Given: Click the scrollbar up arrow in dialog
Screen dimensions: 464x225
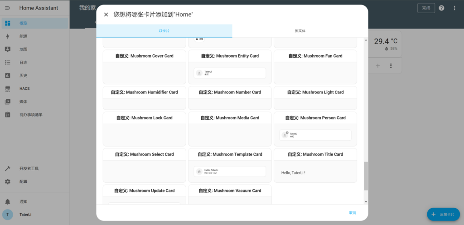Looking at the screenshot, I should pyautogui.click(x=366, y=40).
